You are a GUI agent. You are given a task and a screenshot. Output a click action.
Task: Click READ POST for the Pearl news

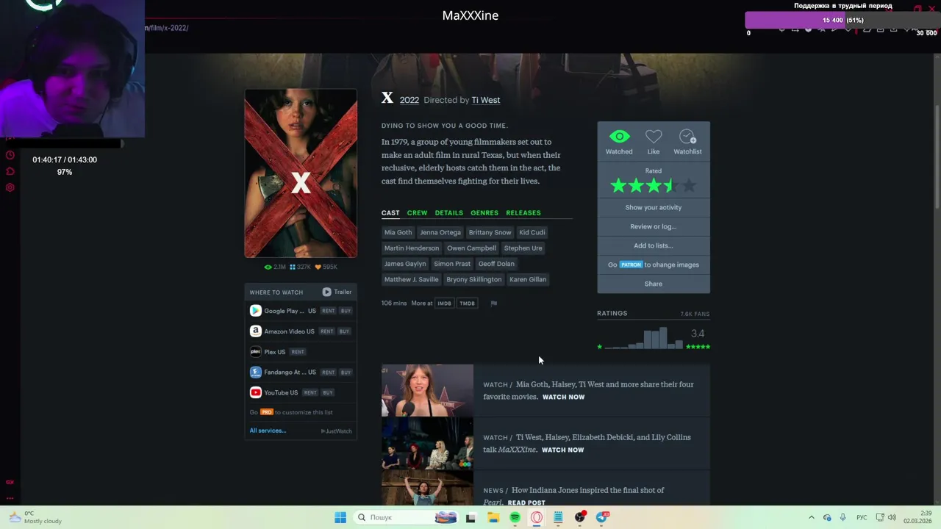coord(526,503)
